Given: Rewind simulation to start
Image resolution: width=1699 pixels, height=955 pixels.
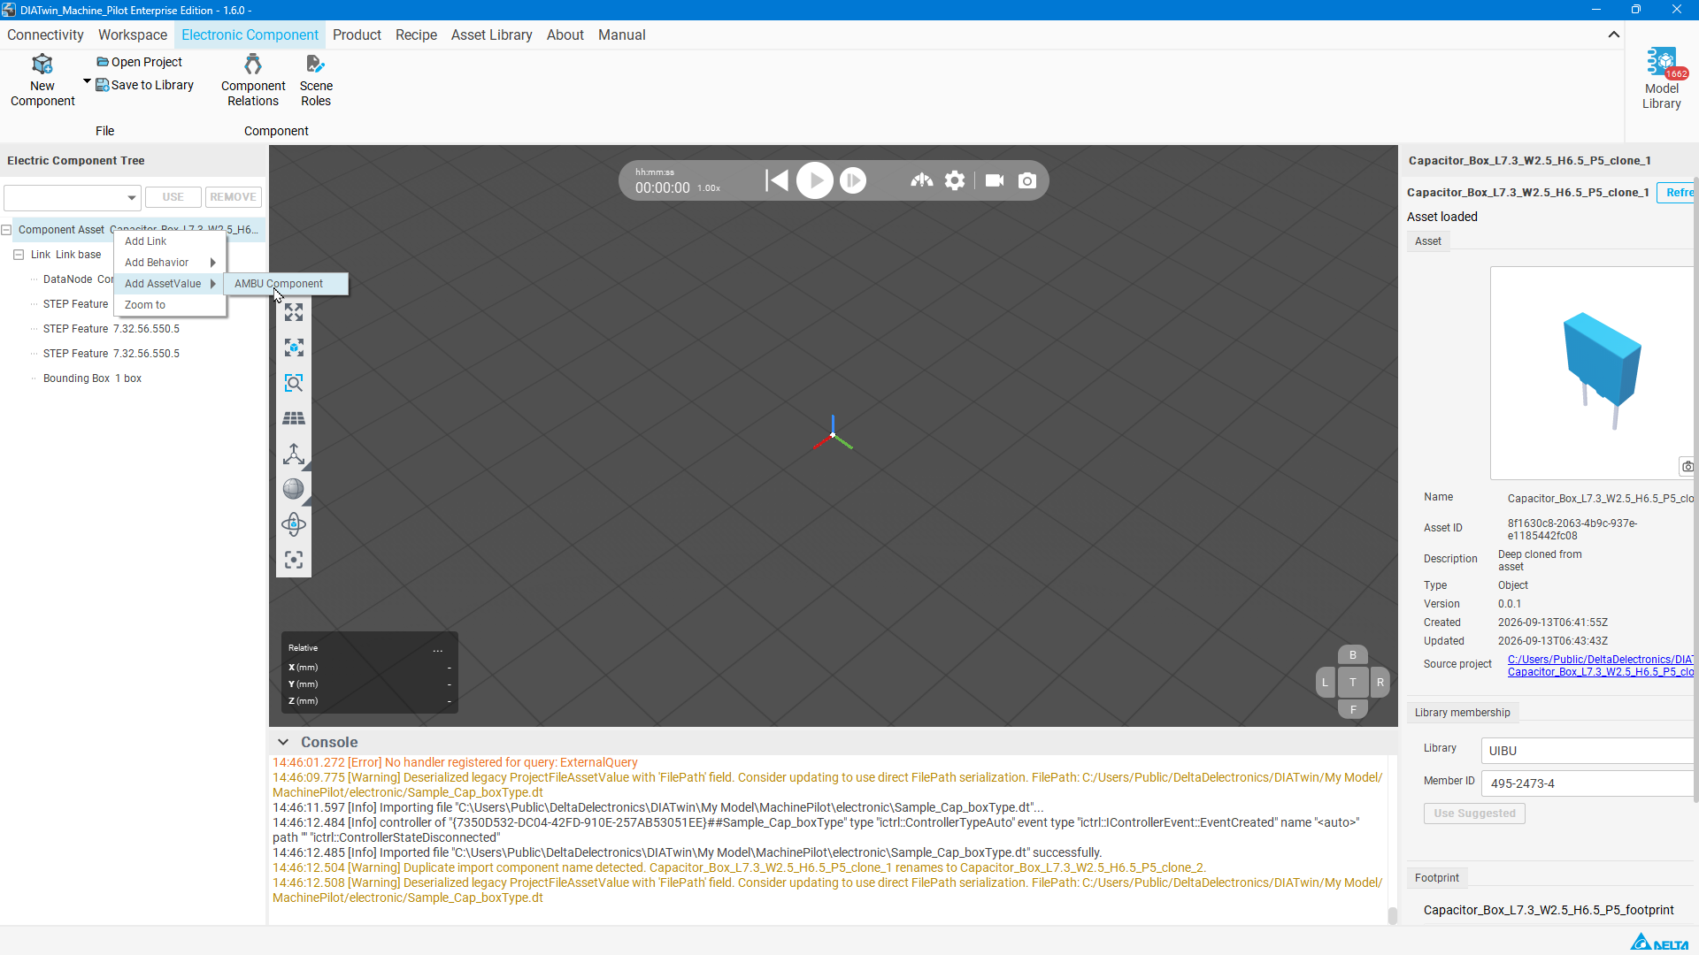Looking at the screenshot, I should [x=777, y=180].
